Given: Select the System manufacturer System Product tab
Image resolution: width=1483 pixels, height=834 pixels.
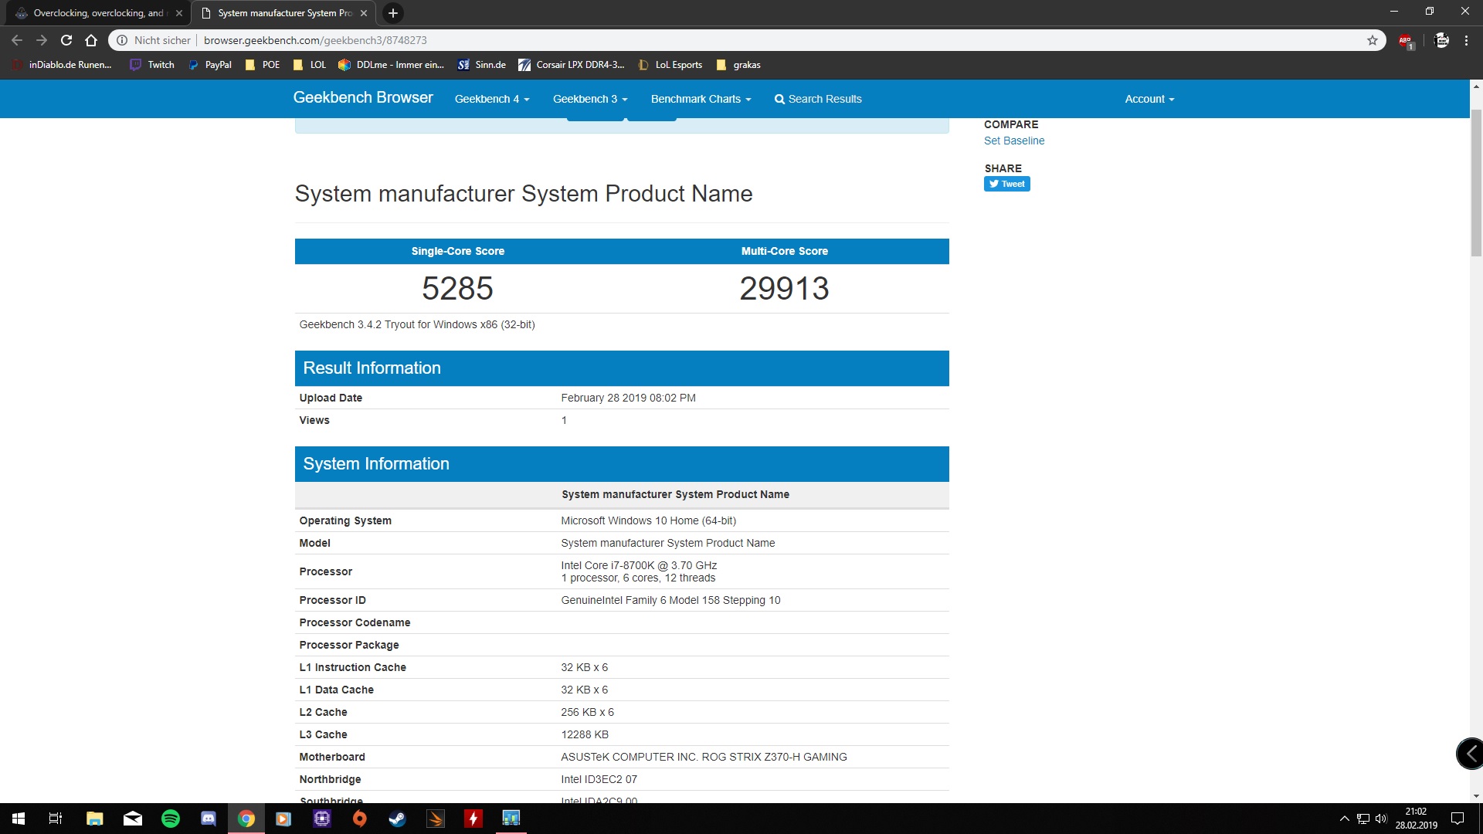Looking at the screenshot, I should tap(283, 13).
